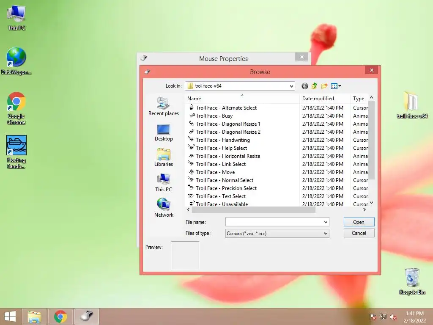
Task: Pick the Troll Face - Move cursor icon
Action: 192,172
